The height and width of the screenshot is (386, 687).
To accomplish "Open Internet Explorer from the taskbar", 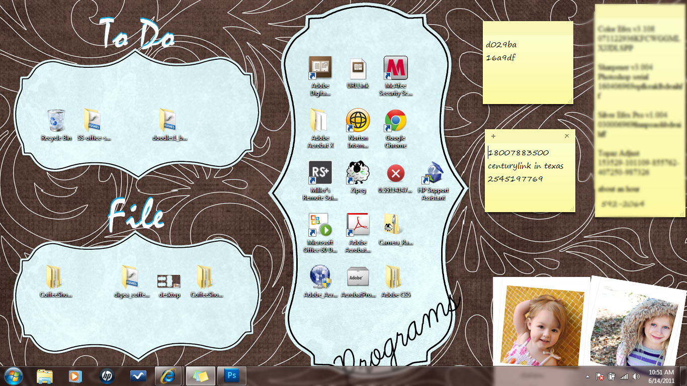I will click(168, 375).
